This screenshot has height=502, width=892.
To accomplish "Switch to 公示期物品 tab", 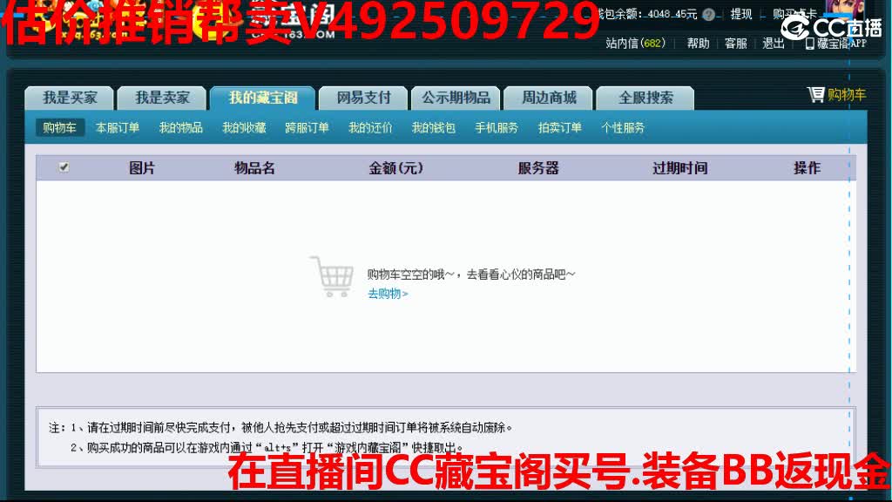I will (x=456, y=98).
